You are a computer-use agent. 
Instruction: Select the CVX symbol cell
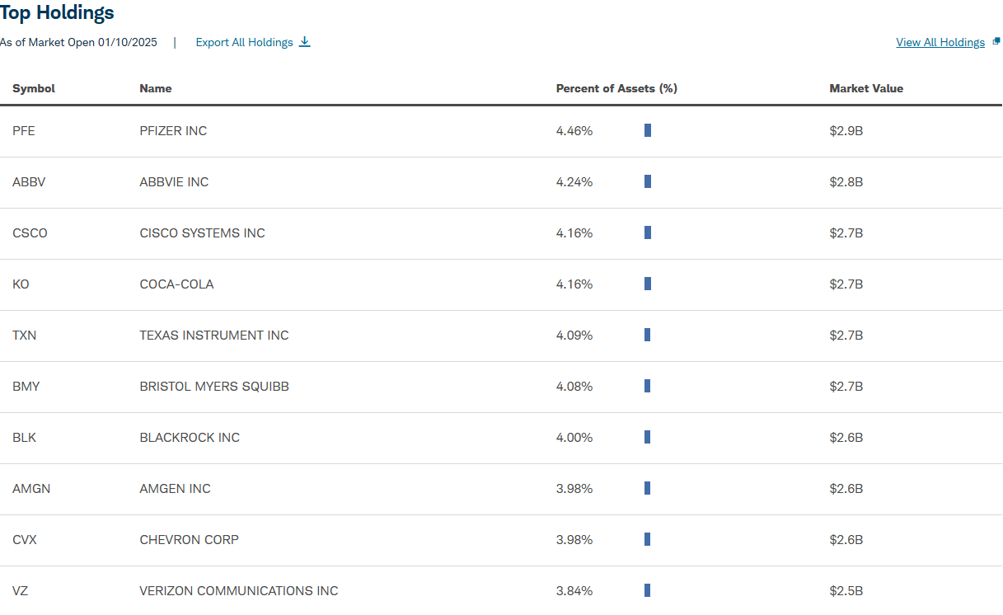coord(25,539)
